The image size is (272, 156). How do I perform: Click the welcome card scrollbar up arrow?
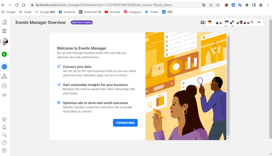228,34
